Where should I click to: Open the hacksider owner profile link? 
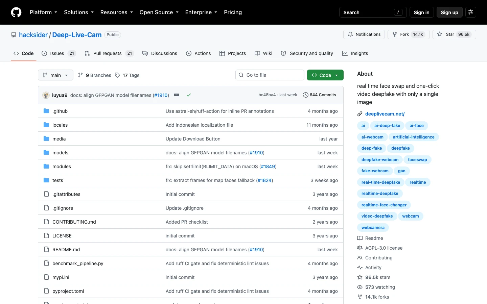(33, 35)
